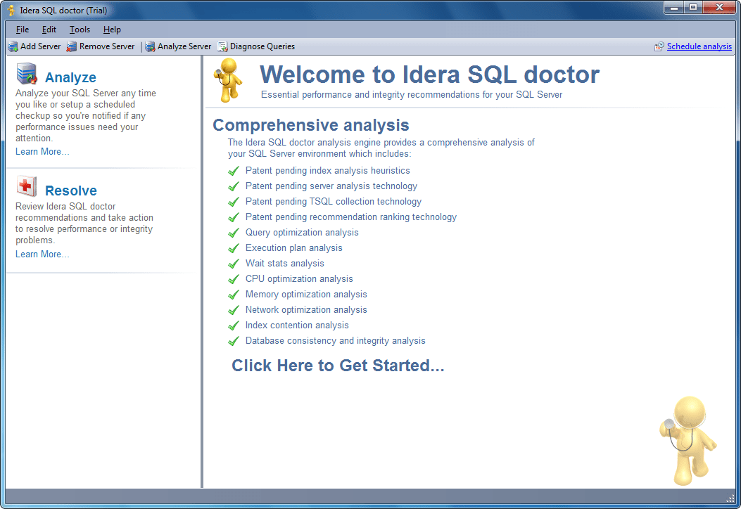
Task: Click the Add Server toolbar icon
Action: pos(13,46)
